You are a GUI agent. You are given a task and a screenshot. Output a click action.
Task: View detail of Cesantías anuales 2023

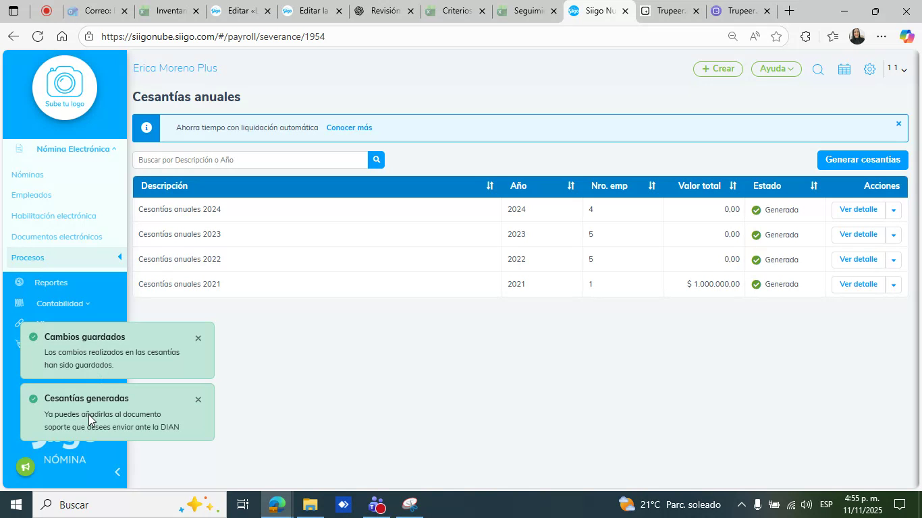click(858, 235)
